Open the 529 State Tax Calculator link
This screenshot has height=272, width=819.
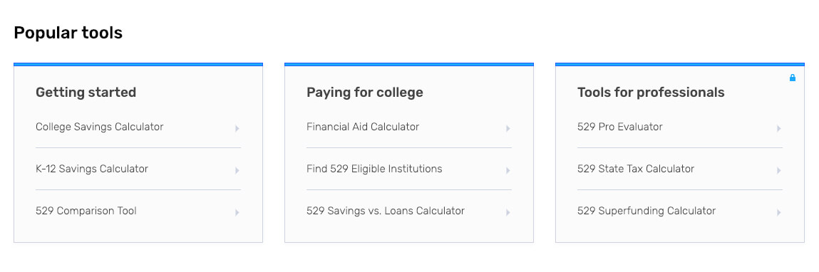coord(636,169)
